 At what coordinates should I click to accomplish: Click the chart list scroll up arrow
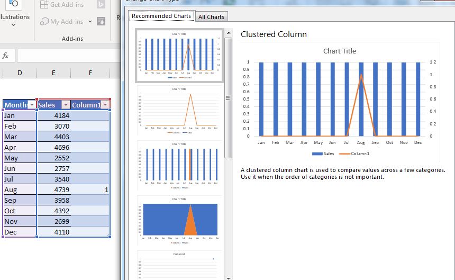coord(229,33)
